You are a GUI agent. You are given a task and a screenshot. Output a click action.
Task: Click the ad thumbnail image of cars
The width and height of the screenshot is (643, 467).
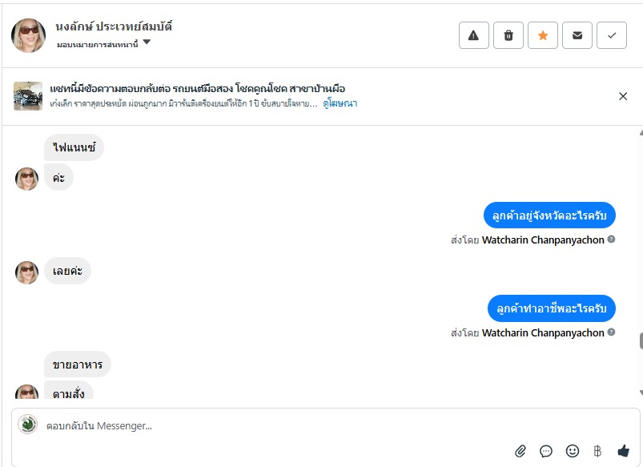(28, 96)
